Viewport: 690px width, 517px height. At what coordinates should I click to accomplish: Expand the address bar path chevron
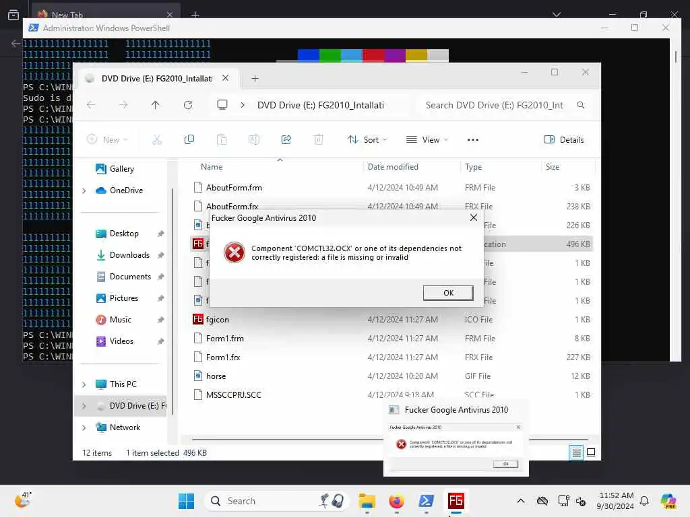tap(243, 105)
